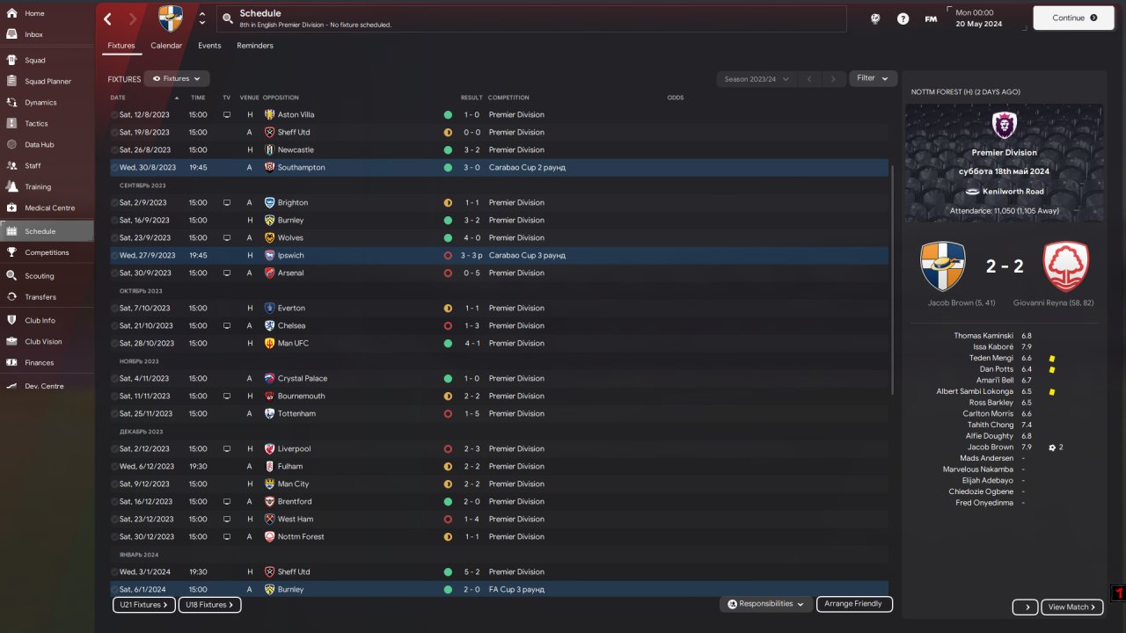Click the help question mark icon
The width and height of the screenshot is (1126, 633).
click(903, 18)
